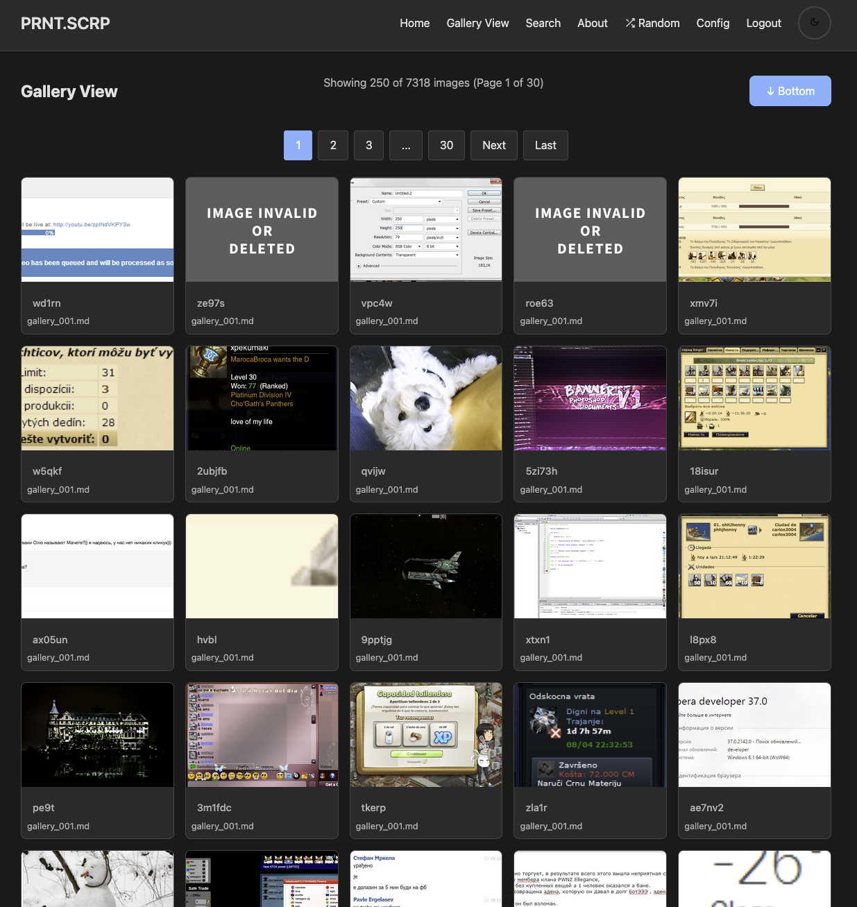Click the wd1rn image title
Image resolution: width=857 pixels, height=907 pixels.
[x=46, y=303]
